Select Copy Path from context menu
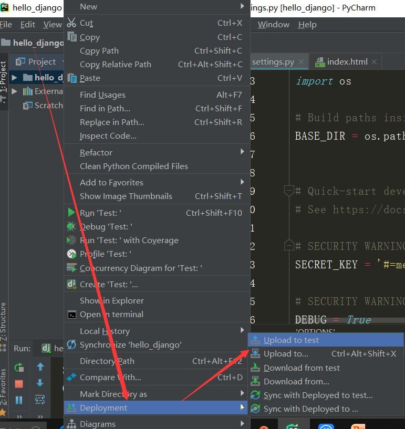 pyautogui.click(x=157, y=50)
